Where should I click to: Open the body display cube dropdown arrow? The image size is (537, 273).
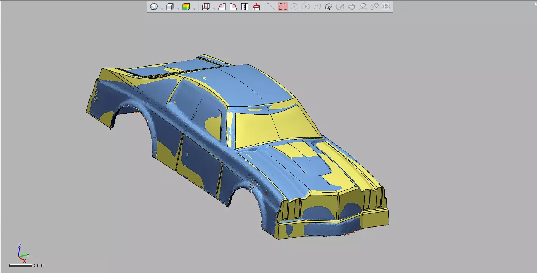click(178, 9)
